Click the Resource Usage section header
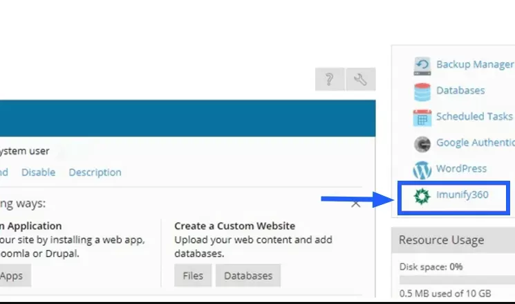The height and width of the screenshot is (304, 515). (x=441, y=240)
